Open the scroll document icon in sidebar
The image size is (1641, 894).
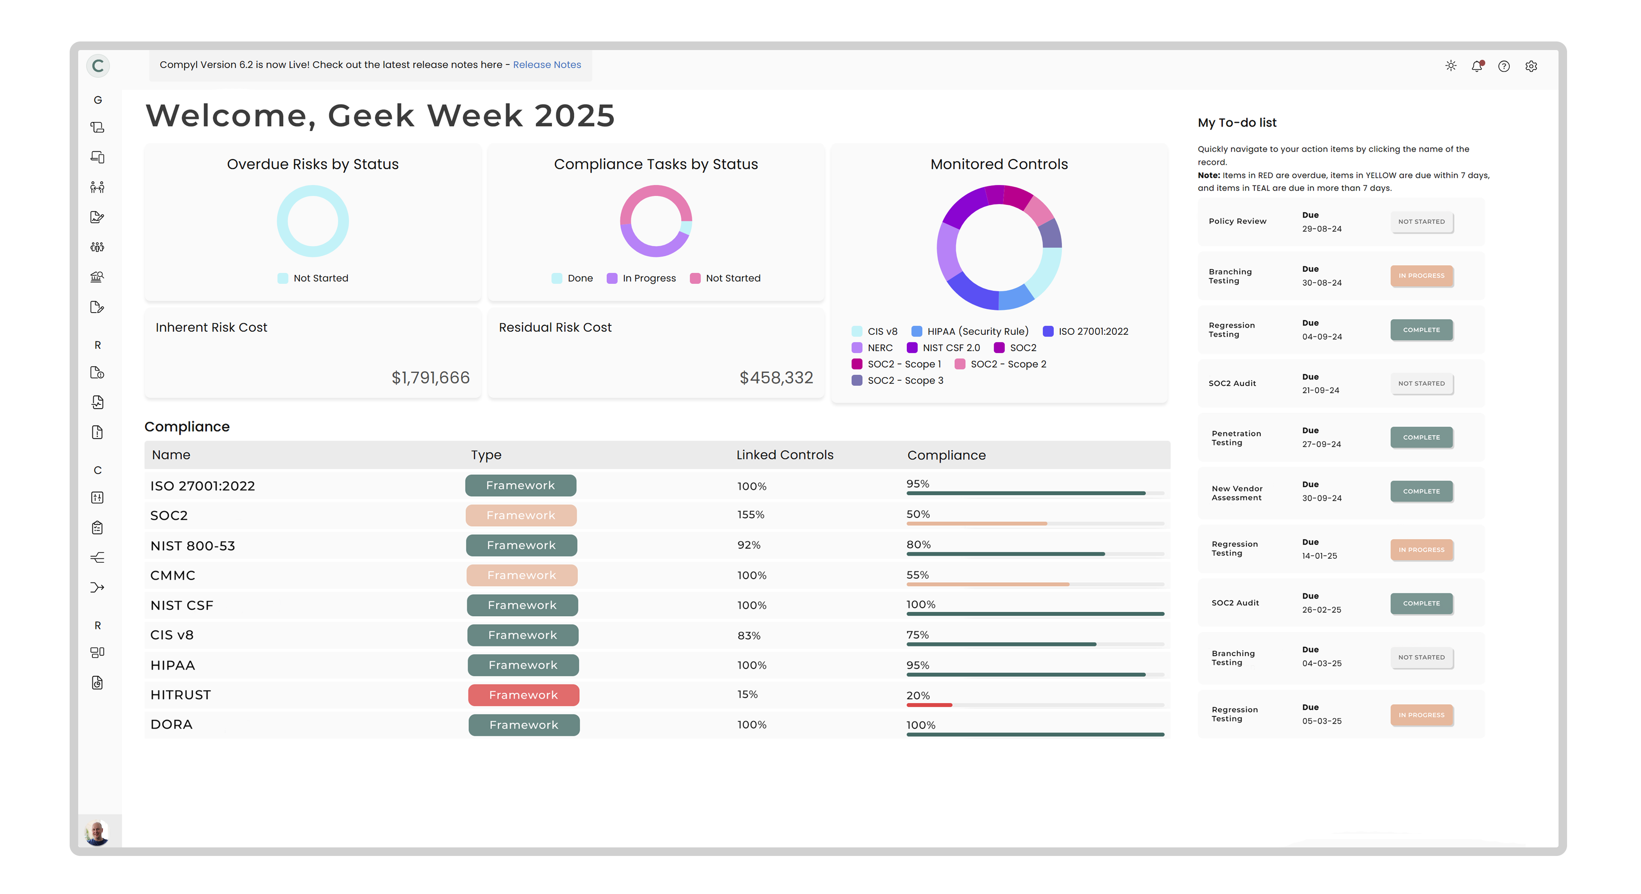pos(97,127)
